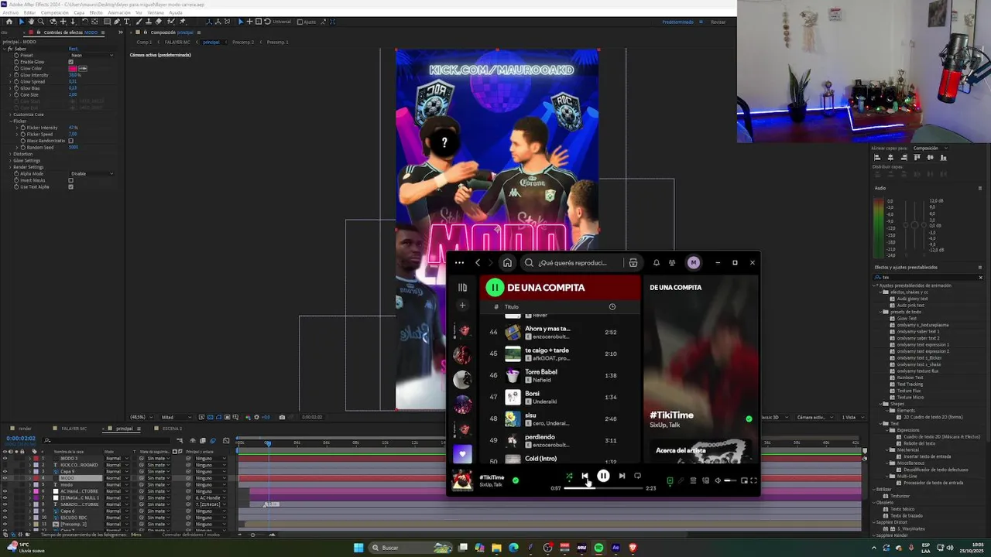The image size is (991, 557).
Task: Open Spotify three-dots menu
Action: coord(459,263)
